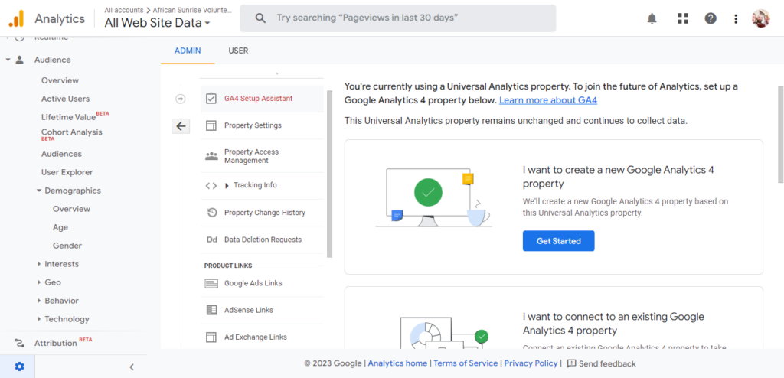
Task: Click the Dd Data Deletion icon
Action: [211, 240]
